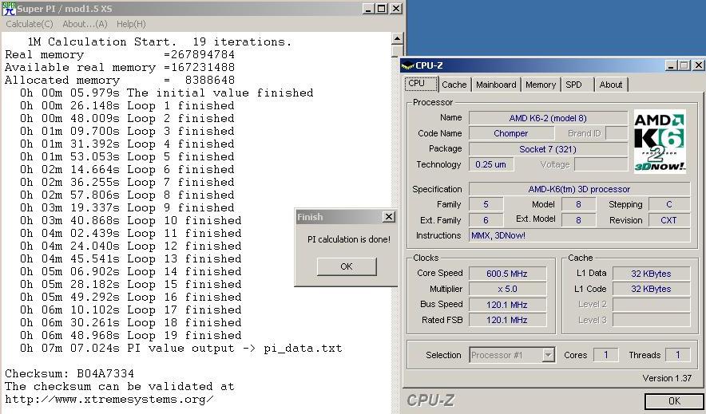
Task: Click the Stepping value 'C'
Action: (669, 204)
